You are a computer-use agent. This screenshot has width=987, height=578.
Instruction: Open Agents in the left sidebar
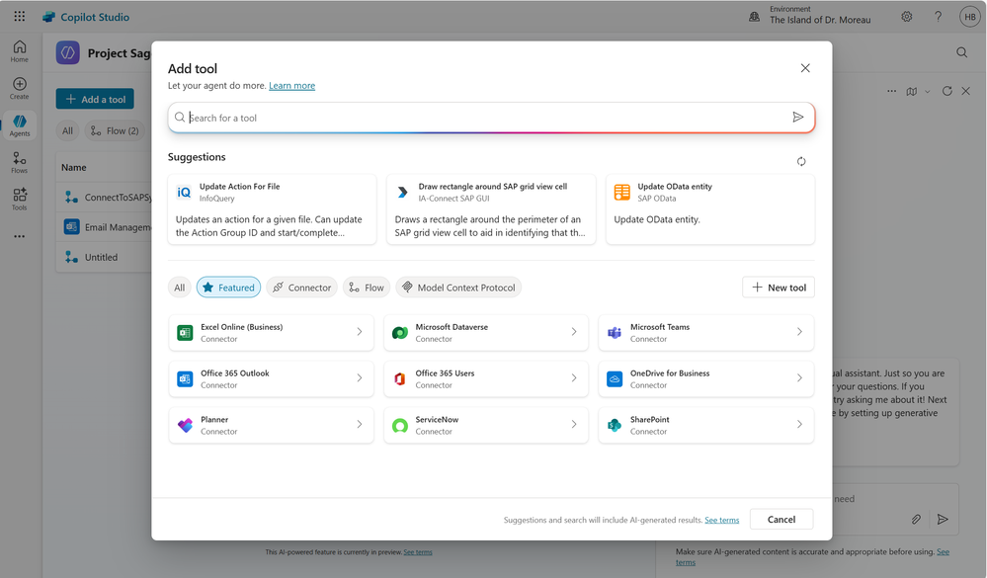coord(20,125)
